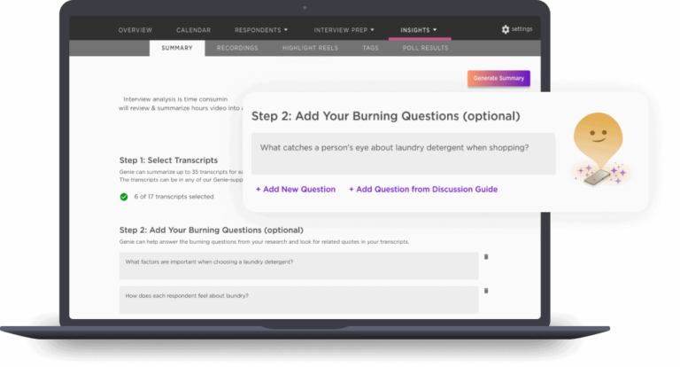Delete the 'What factors are important' question
Viewport: 680px width, 367px height.
(x=486, y=257)
